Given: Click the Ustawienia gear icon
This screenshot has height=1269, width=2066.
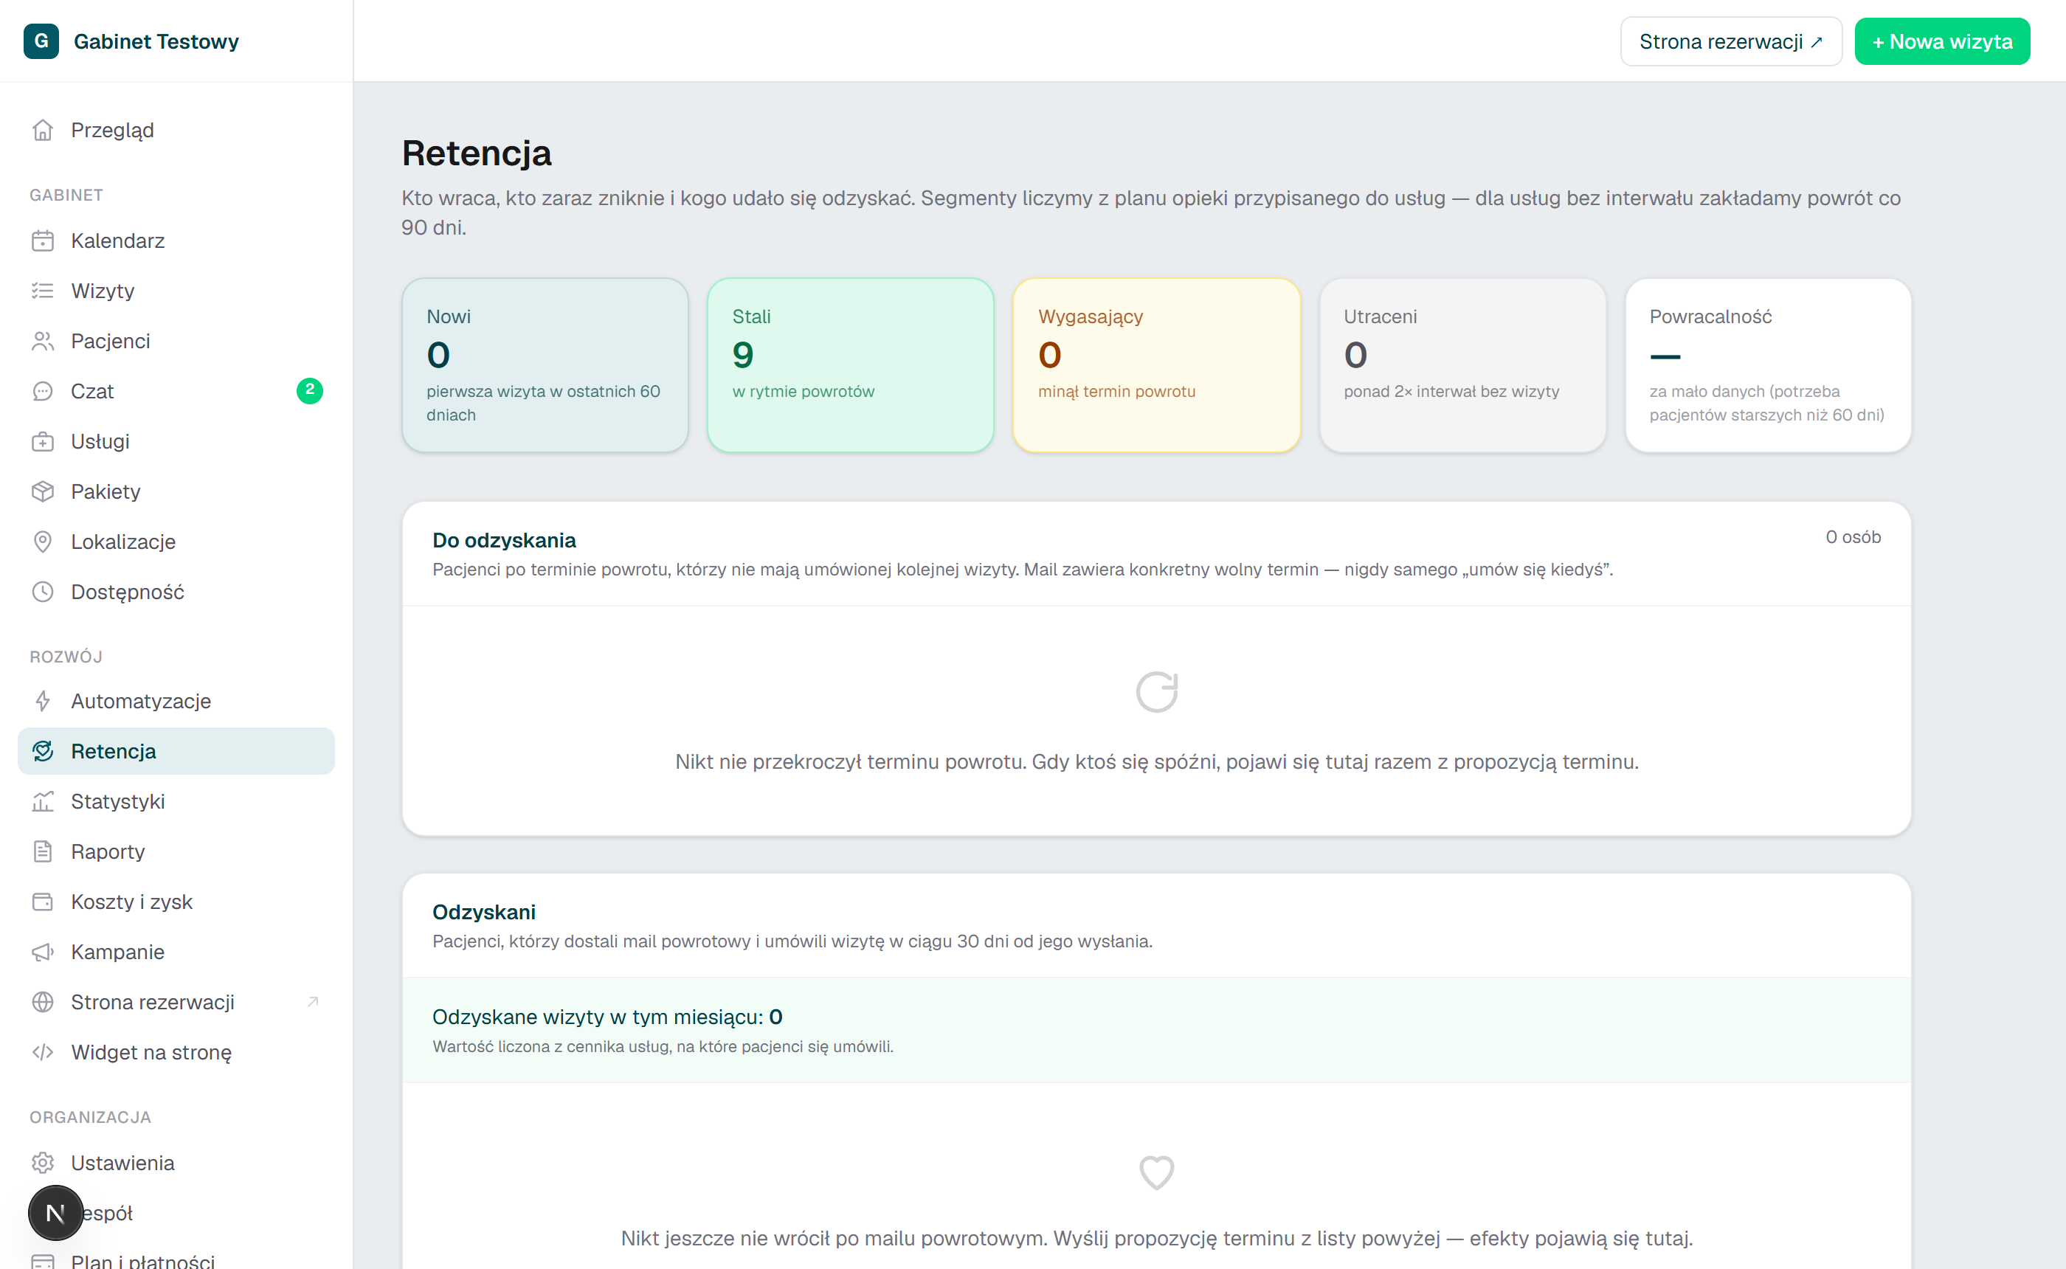Looking at the screenshot, I should pyautogui.click(x=43, y=1163).
